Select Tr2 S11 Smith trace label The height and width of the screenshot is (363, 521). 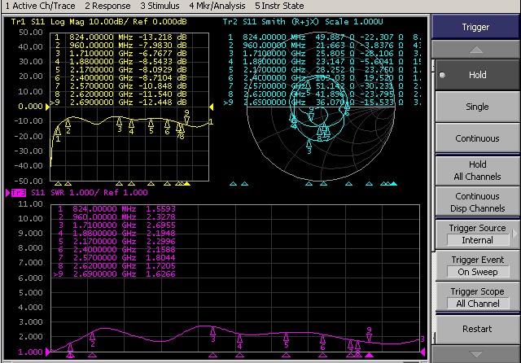pos(302,22)
